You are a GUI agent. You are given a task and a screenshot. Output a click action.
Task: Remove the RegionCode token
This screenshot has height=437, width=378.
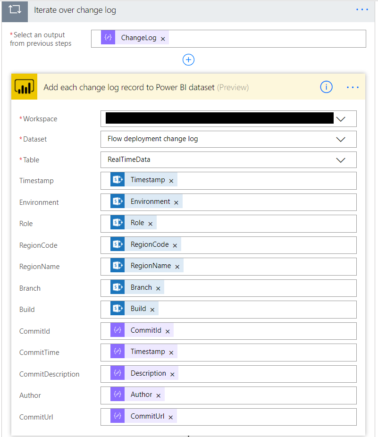[175, 245]
